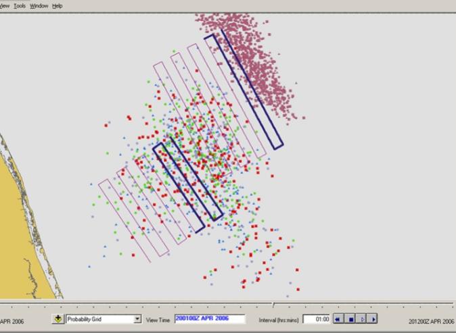
Task: Click the Interval hrs:mins field
Action: click(316, 319)
